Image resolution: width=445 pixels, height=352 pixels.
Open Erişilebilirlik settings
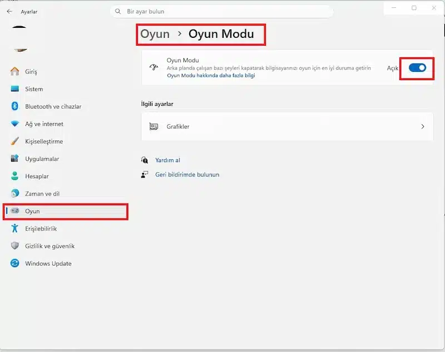click(x=65, y=228)
